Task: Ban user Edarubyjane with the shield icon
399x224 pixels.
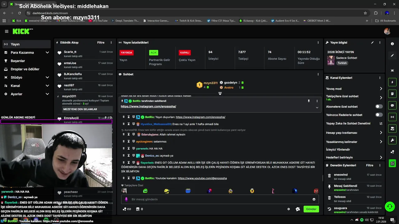Action: pos(133,134)
